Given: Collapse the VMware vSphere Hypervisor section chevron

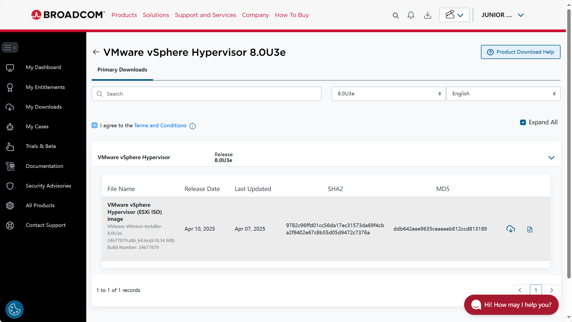Looking at the screenshot, I should coord(551,158).
